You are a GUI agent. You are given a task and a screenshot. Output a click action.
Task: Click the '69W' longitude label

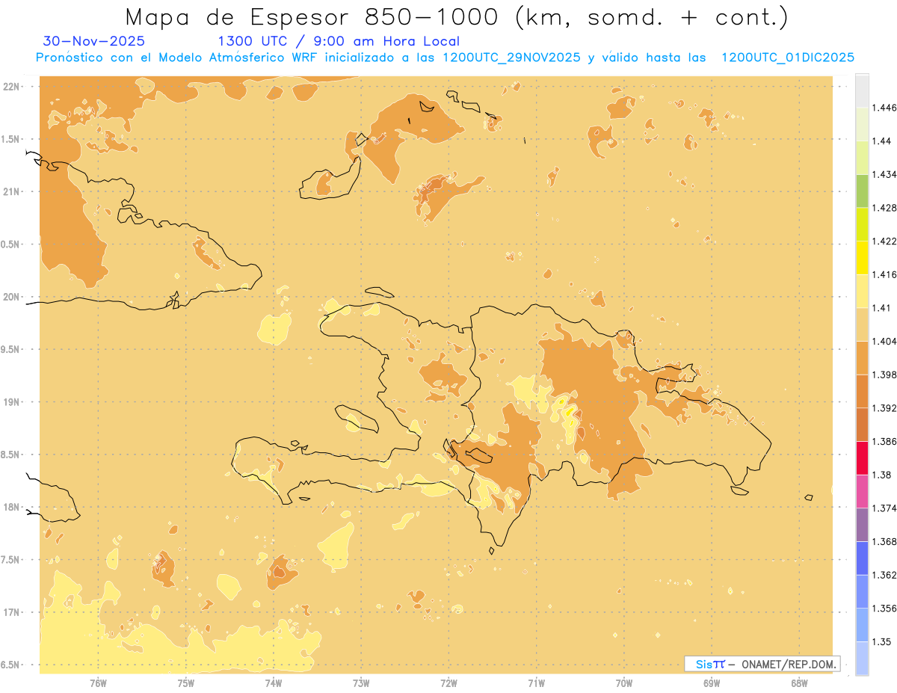[712, 683]
